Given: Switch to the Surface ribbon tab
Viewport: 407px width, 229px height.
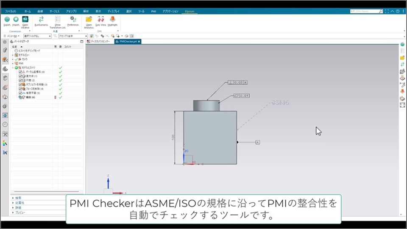Looking at the screenshot, I should pyautogui.click(x=55, y=11).
